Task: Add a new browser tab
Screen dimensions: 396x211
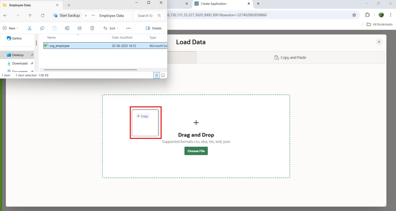Action: 258,3
